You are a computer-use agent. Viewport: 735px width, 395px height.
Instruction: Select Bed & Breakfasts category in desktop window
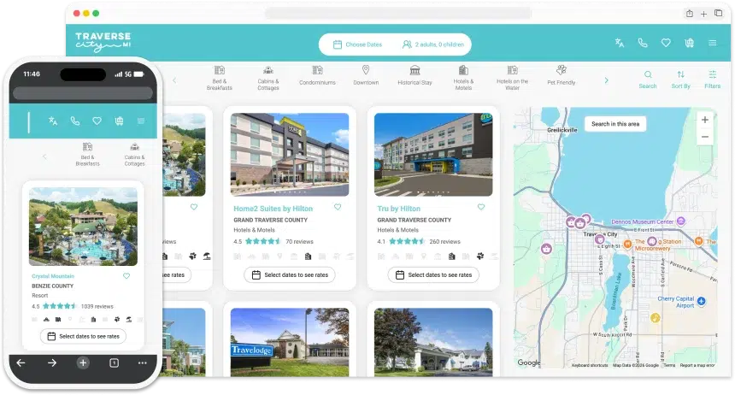(x=220, y=78)
